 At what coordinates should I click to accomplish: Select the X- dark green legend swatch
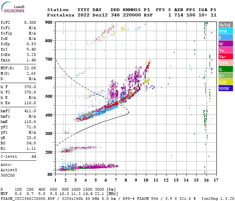[x=226, y=69]
